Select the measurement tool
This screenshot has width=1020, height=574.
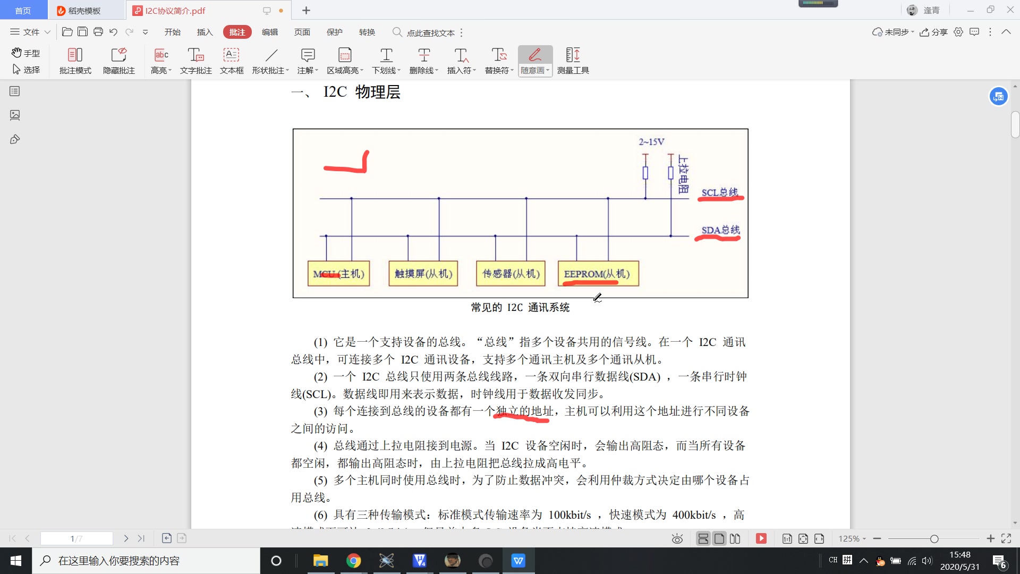573,60
